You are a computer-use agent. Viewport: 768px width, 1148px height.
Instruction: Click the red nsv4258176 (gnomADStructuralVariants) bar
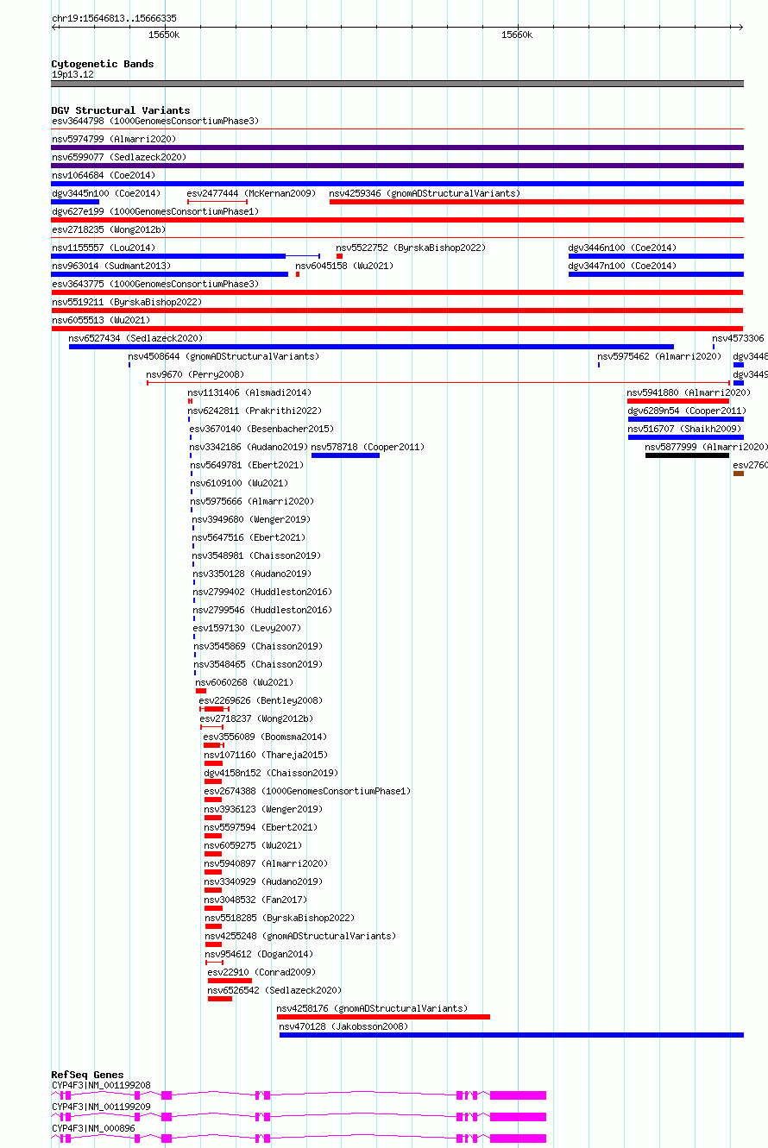pos(383,1017)
